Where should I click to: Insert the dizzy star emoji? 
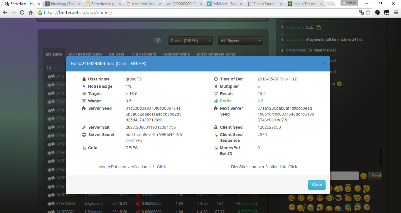coord(348,197)
